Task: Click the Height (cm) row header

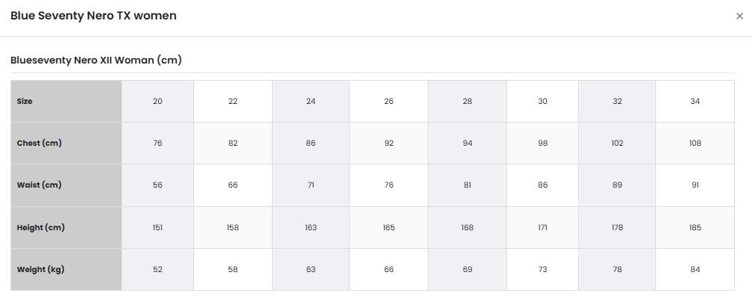Action: (66, 227)
